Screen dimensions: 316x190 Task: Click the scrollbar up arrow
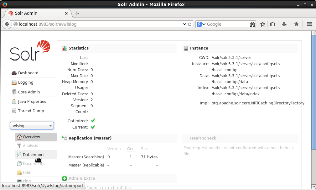coord(313,33)
